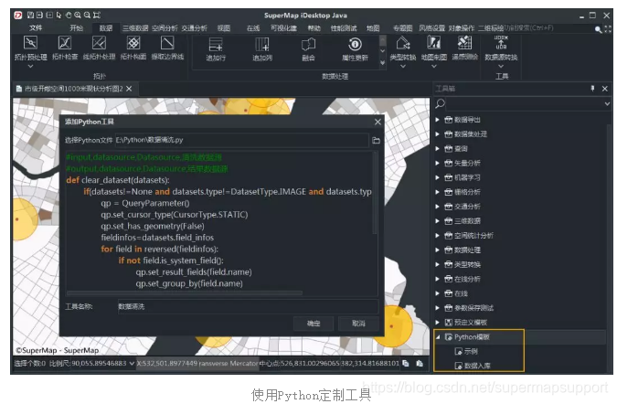Close the 添加Python工具 dialog

point(378,122)
